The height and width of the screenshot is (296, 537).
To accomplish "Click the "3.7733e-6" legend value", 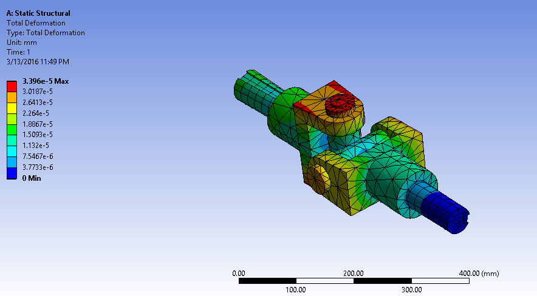I will click(38, 167).
